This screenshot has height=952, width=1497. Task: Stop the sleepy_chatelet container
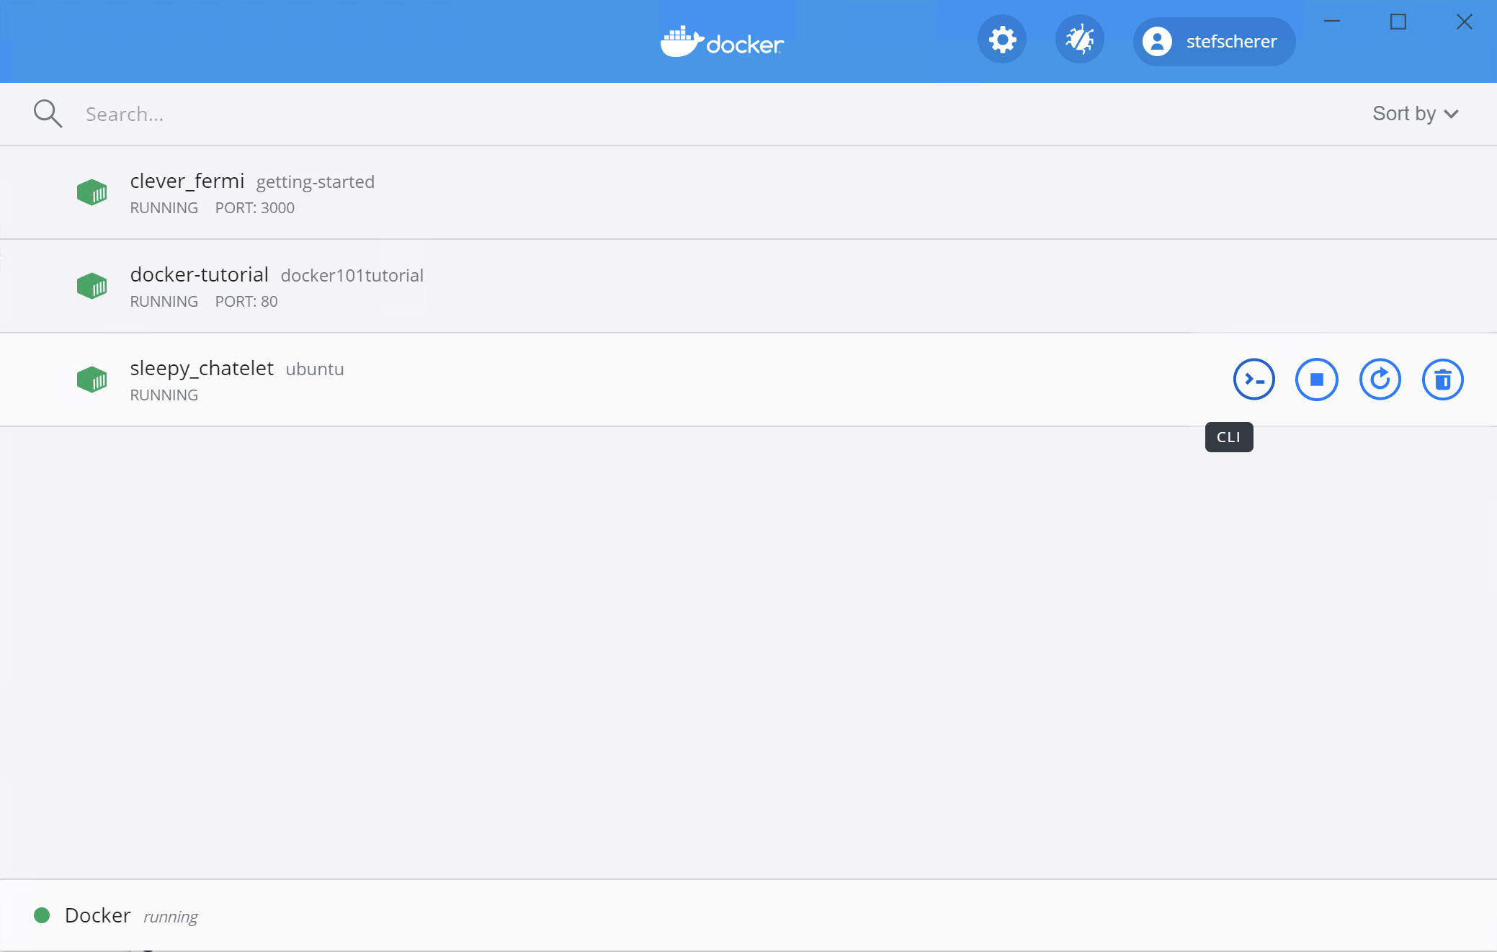(x=1316, y=379)
